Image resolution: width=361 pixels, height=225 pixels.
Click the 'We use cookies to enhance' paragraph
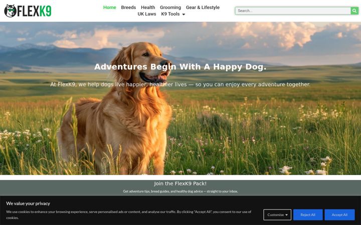[129, 214]
